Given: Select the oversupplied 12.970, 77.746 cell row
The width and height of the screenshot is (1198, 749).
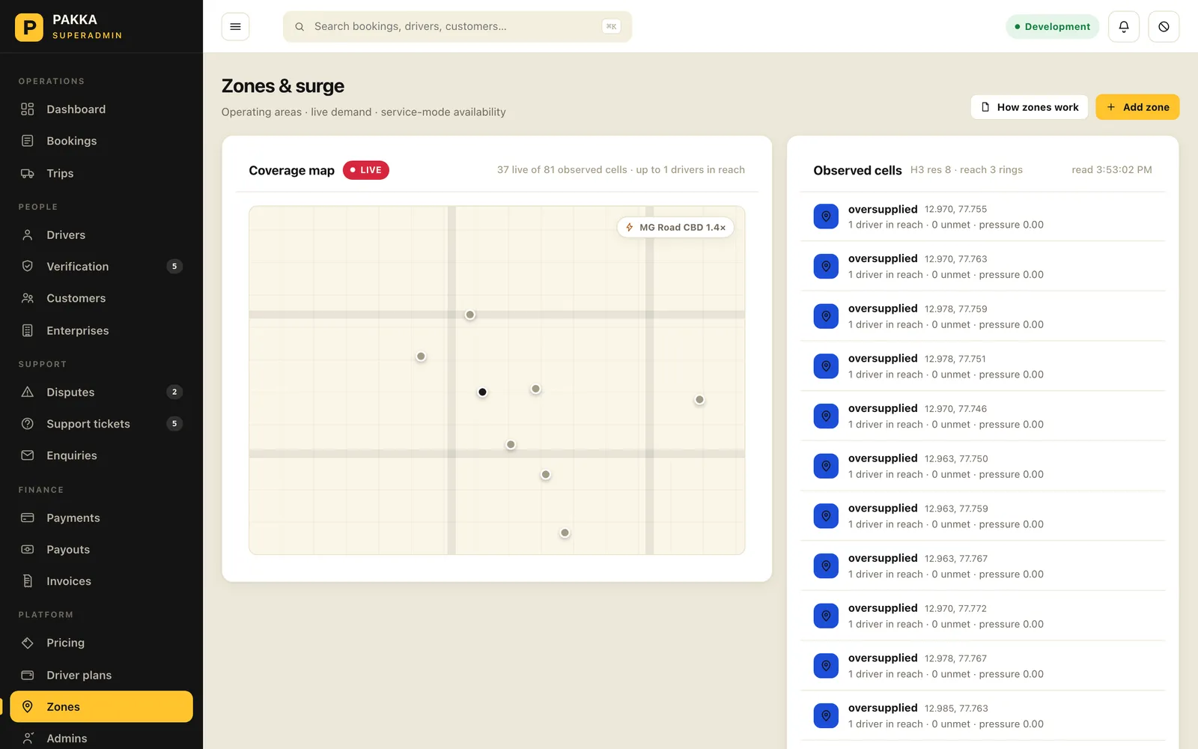Looking at the screenshot, I should [982, 416].
